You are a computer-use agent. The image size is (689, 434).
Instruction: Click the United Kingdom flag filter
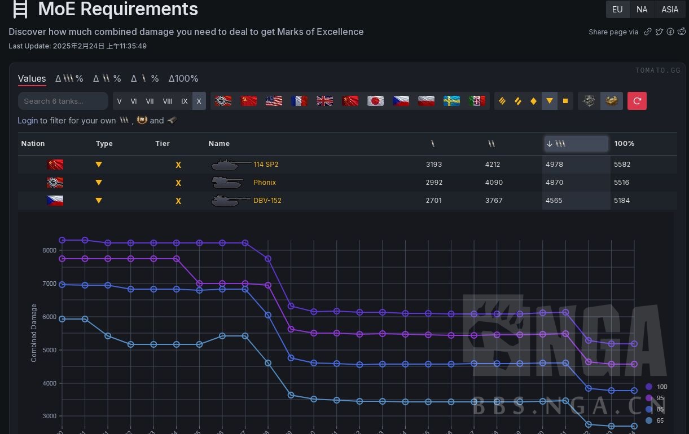[x=324, y=101]
